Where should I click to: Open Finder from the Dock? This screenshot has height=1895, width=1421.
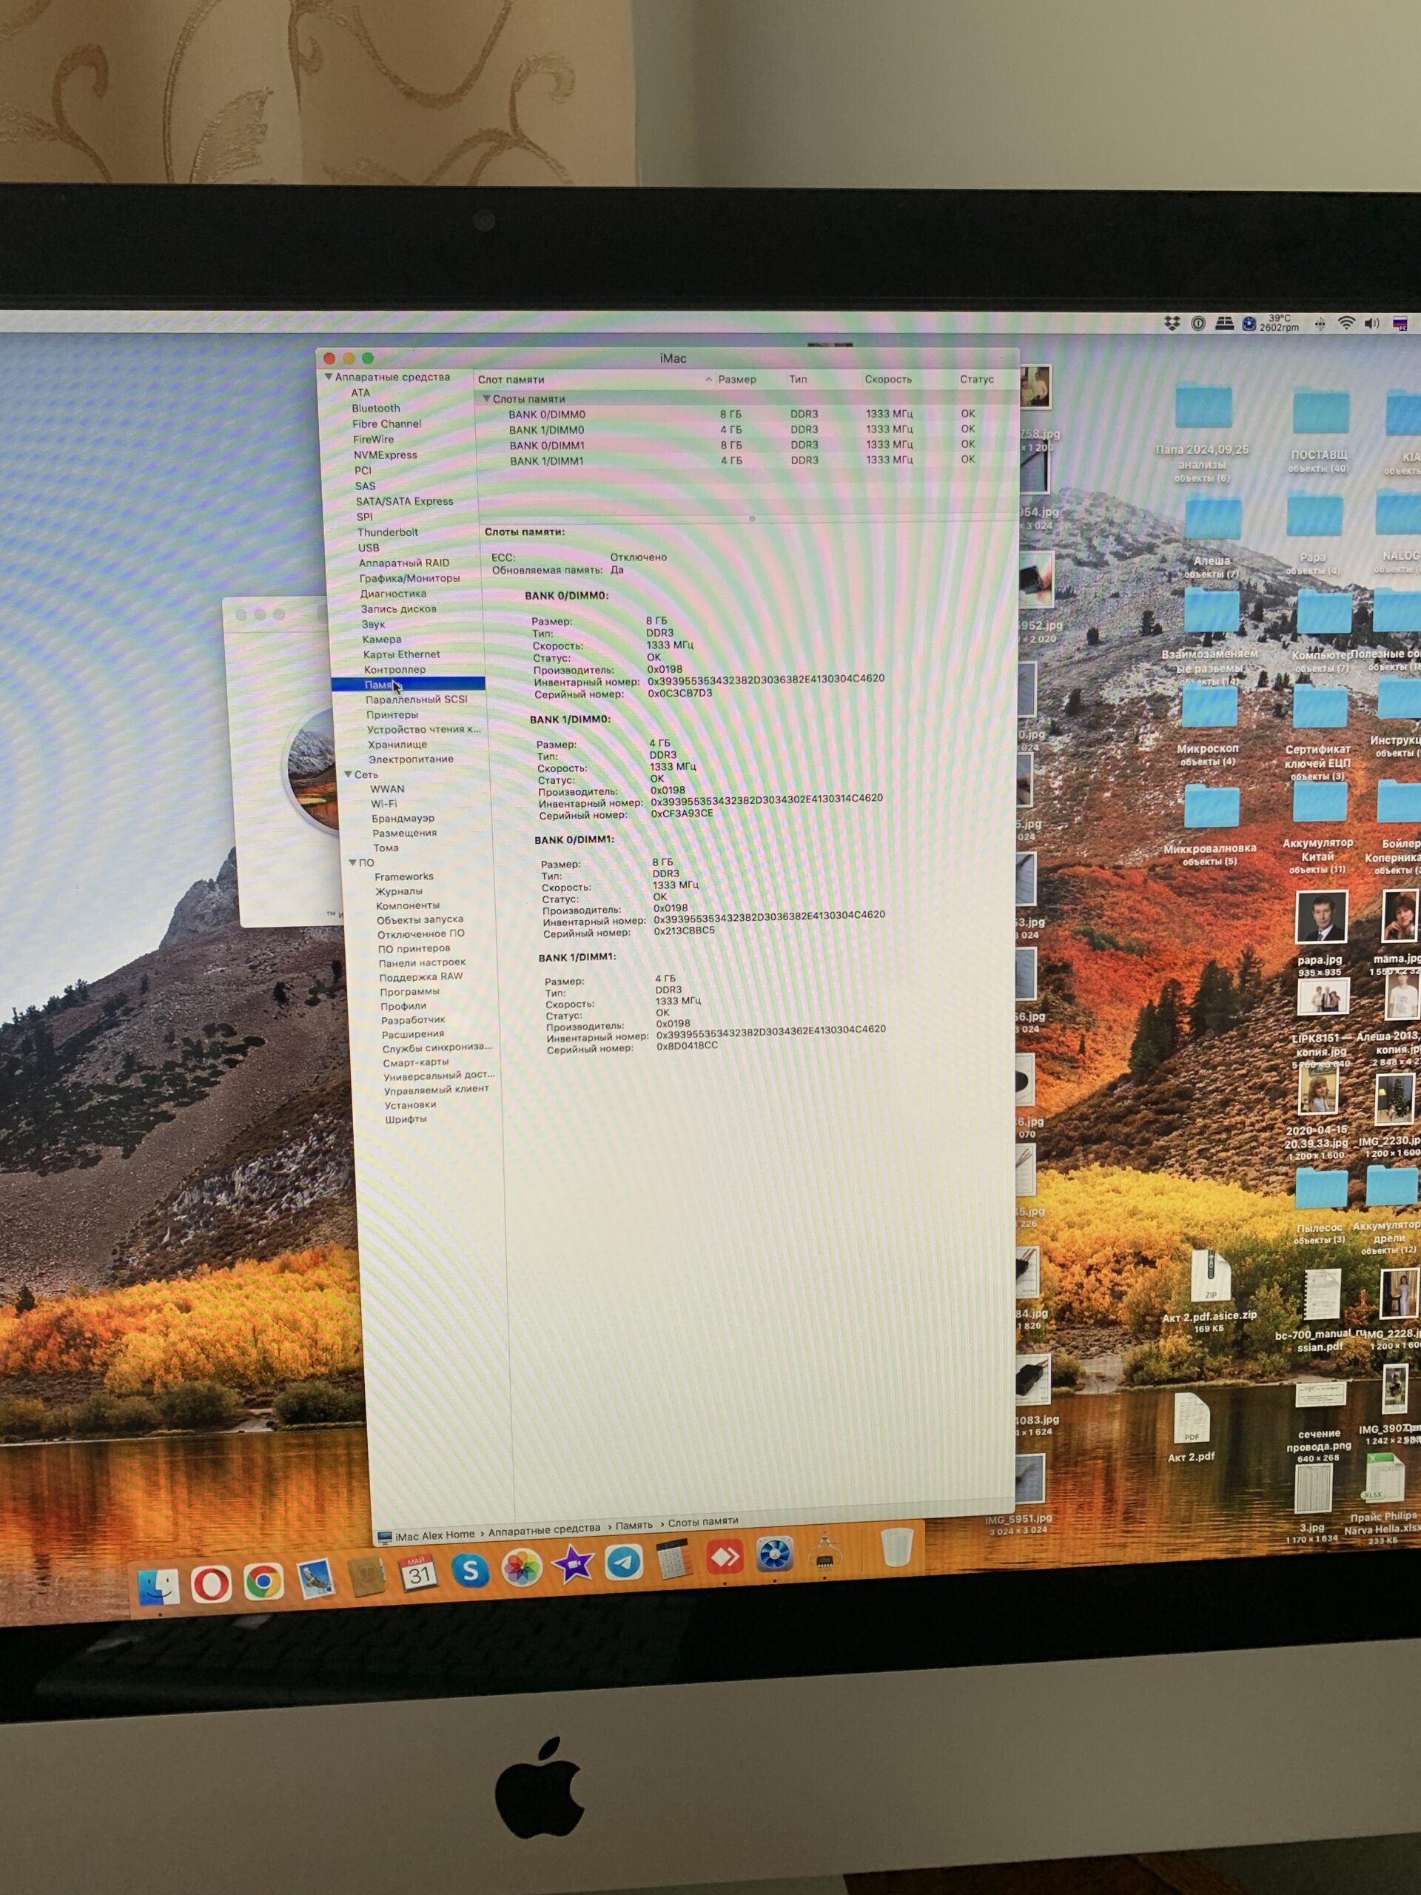pos(159,1586)
